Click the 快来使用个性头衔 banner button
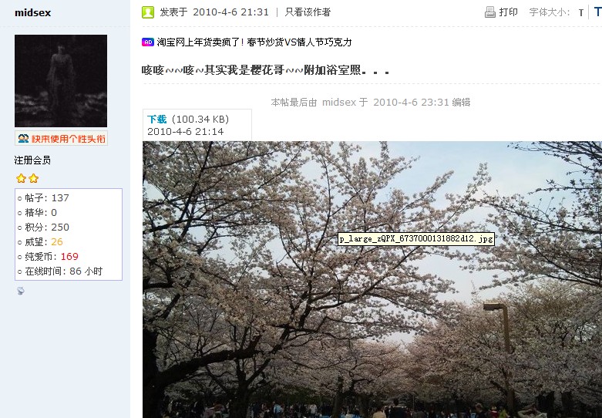602x418 pixels. (62, 138)
